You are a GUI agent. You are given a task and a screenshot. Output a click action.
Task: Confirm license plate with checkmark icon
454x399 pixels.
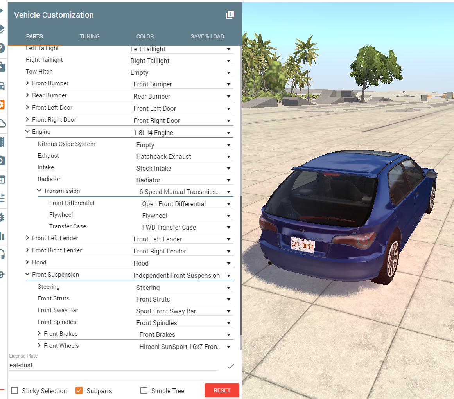pos(230,366)
